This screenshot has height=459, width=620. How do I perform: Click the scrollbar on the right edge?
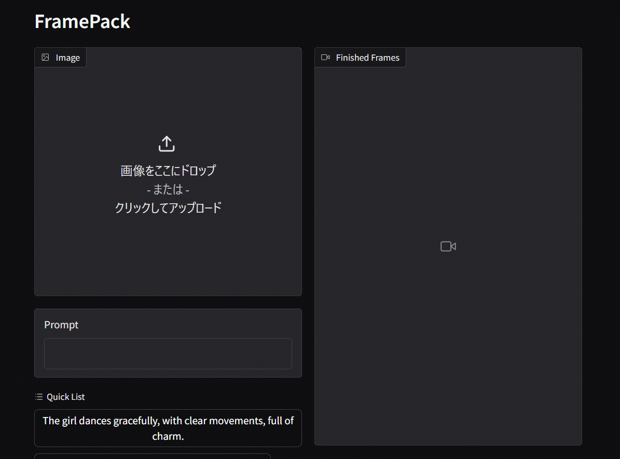[x=617, y=228]
